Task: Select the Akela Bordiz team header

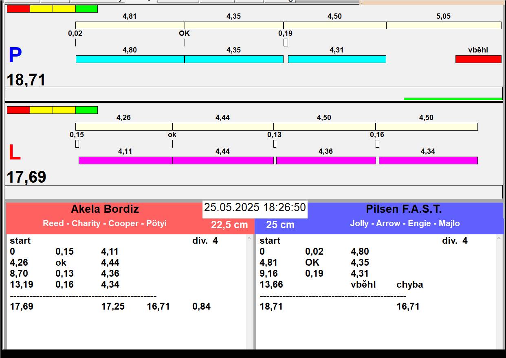Action: click(105, 209)
